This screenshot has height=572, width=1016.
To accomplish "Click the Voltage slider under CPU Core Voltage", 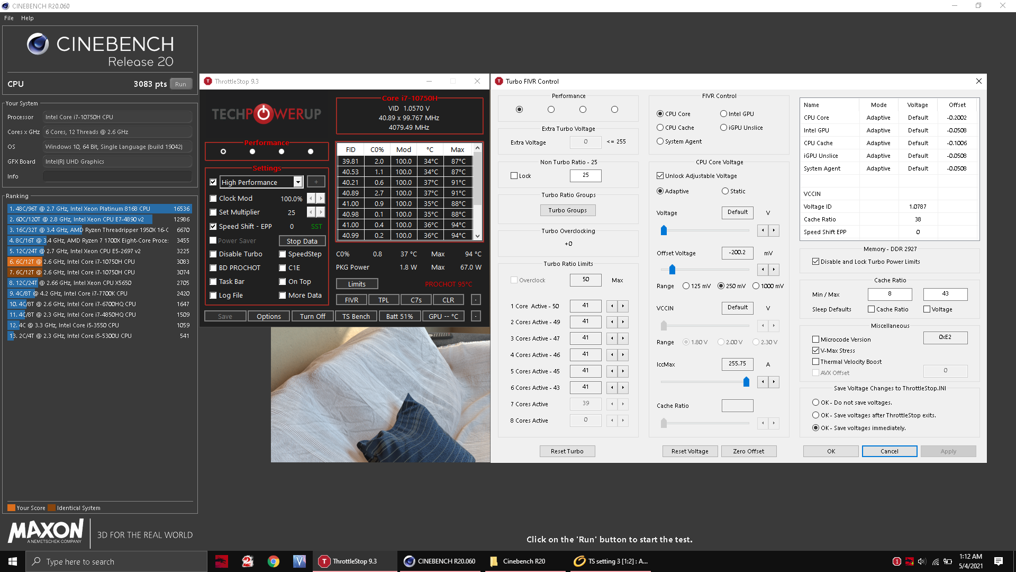I will (664, 230).
